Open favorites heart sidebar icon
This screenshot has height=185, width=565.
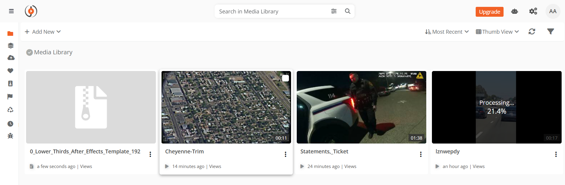click(x=10, y=71)
